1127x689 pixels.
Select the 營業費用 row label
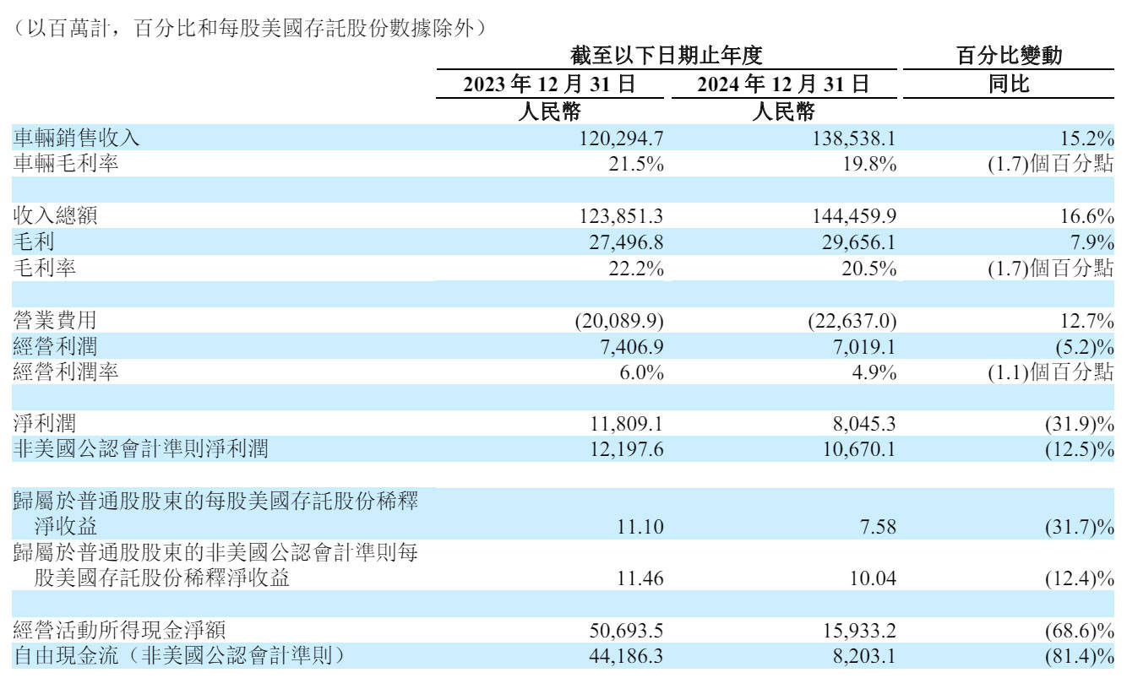click(x=56, y=321)
